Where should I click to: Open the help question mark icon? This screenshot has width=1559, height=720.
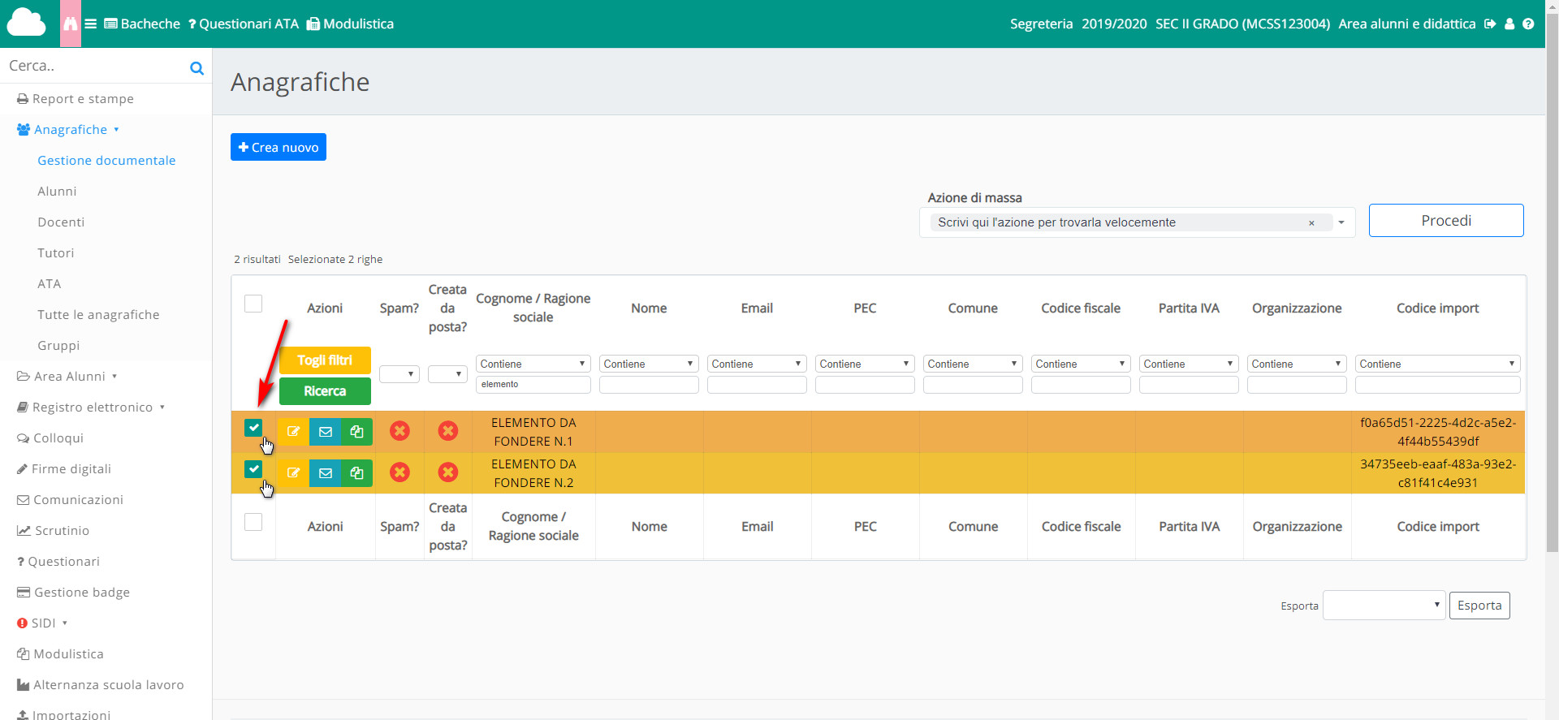click(1528, 24)
